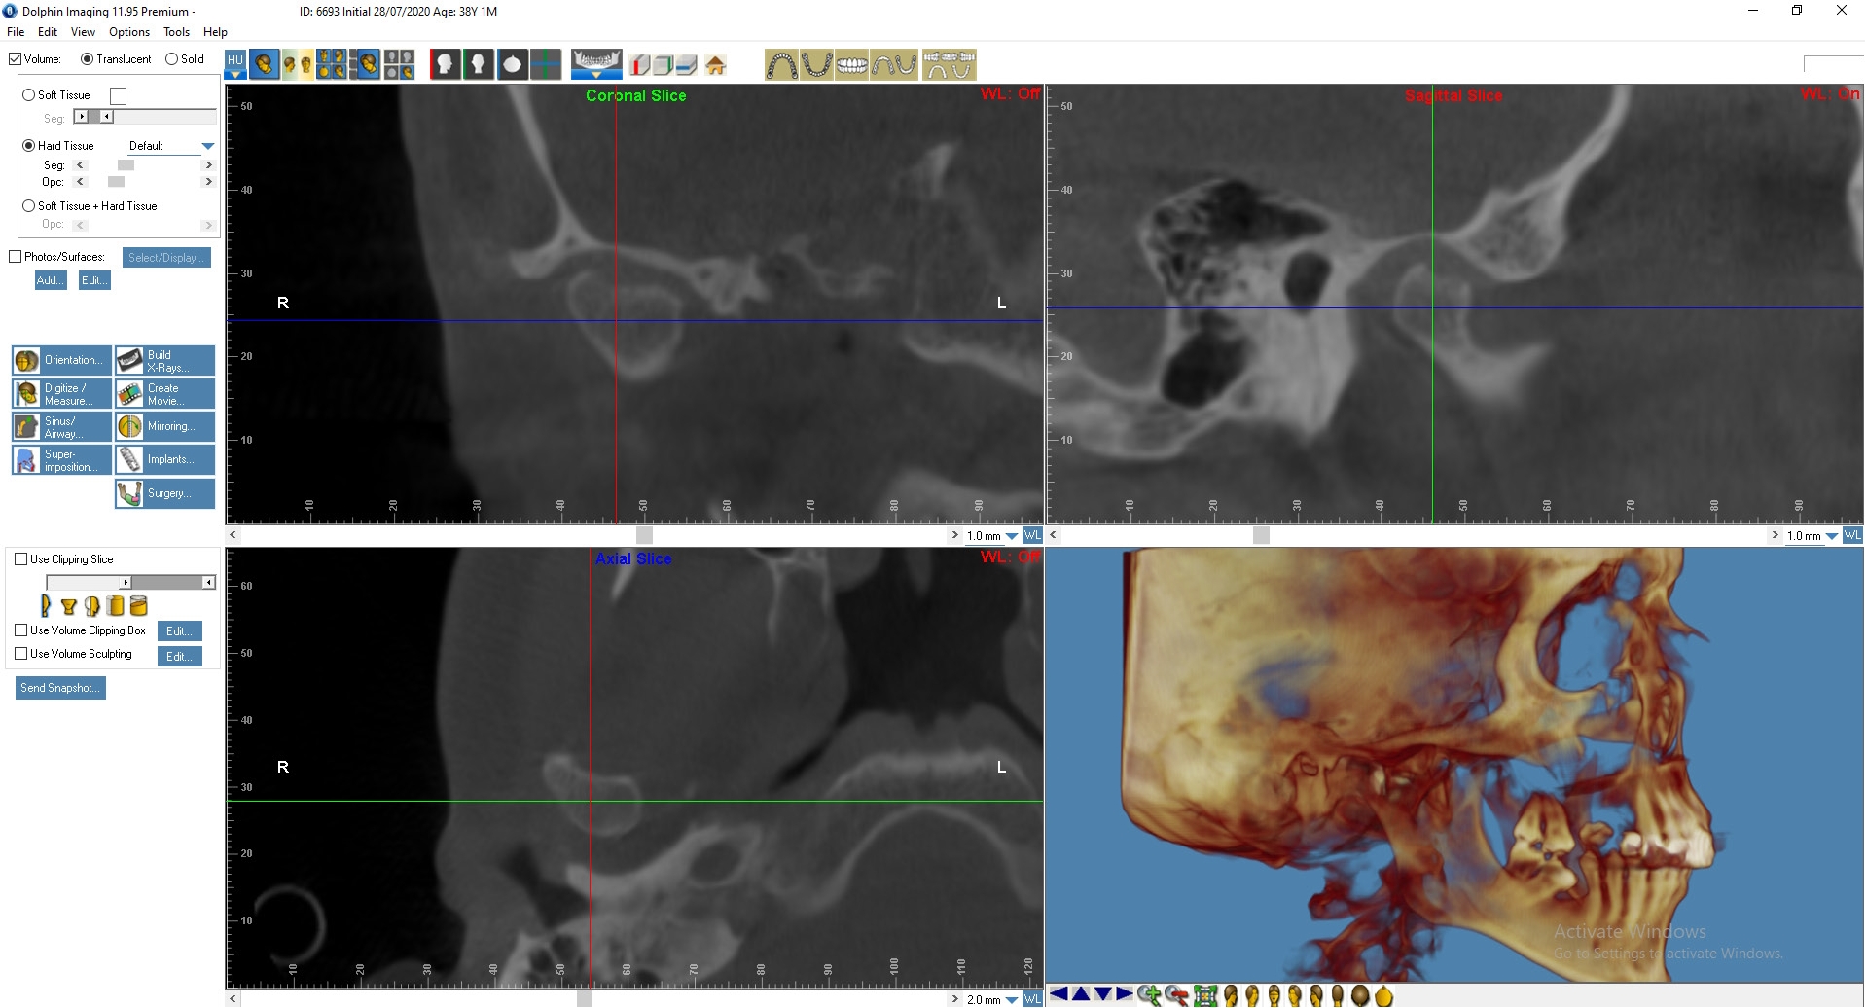Click the home icon in the toolbar
Image resolution: width=1866 pixels, height=1008 pixels.
click(716, 65)
